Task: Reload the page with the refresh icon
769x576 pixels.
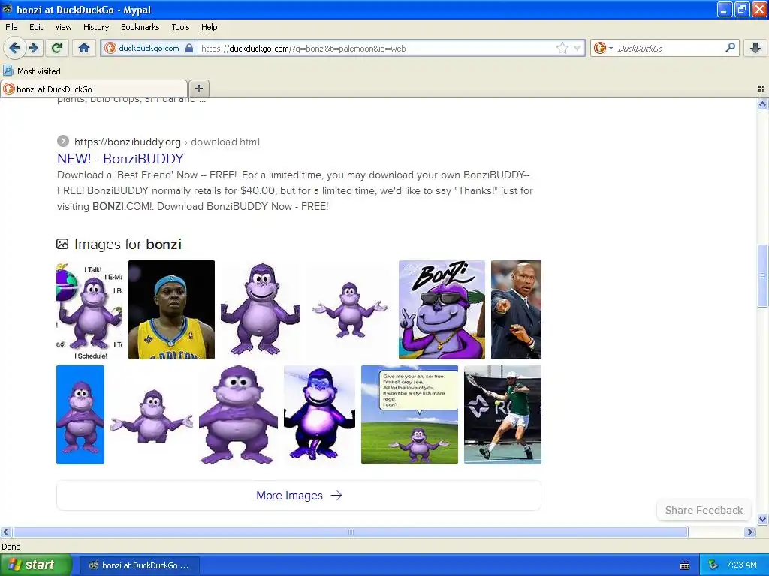Action: click(57, 48)
